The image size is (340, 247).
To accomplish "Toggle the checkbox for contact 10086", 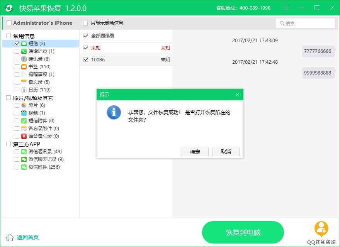I will coord(86,59).
